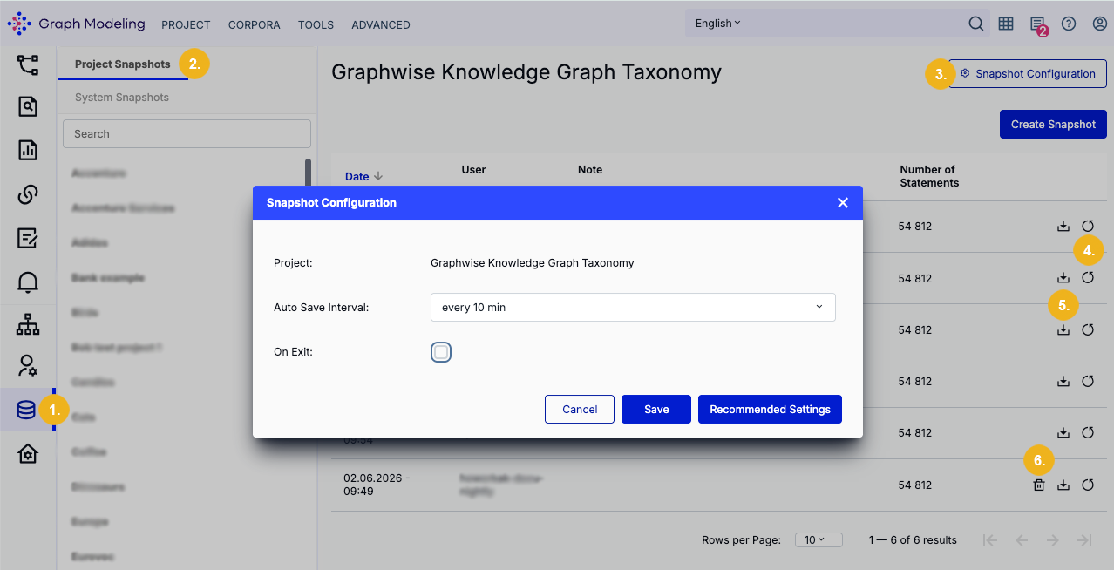The height and width of the screenshot is (570, 1114).
Task: Restore the 02.06.2026 - 09:49 snapshot
Action: (x=1088, y=485)
